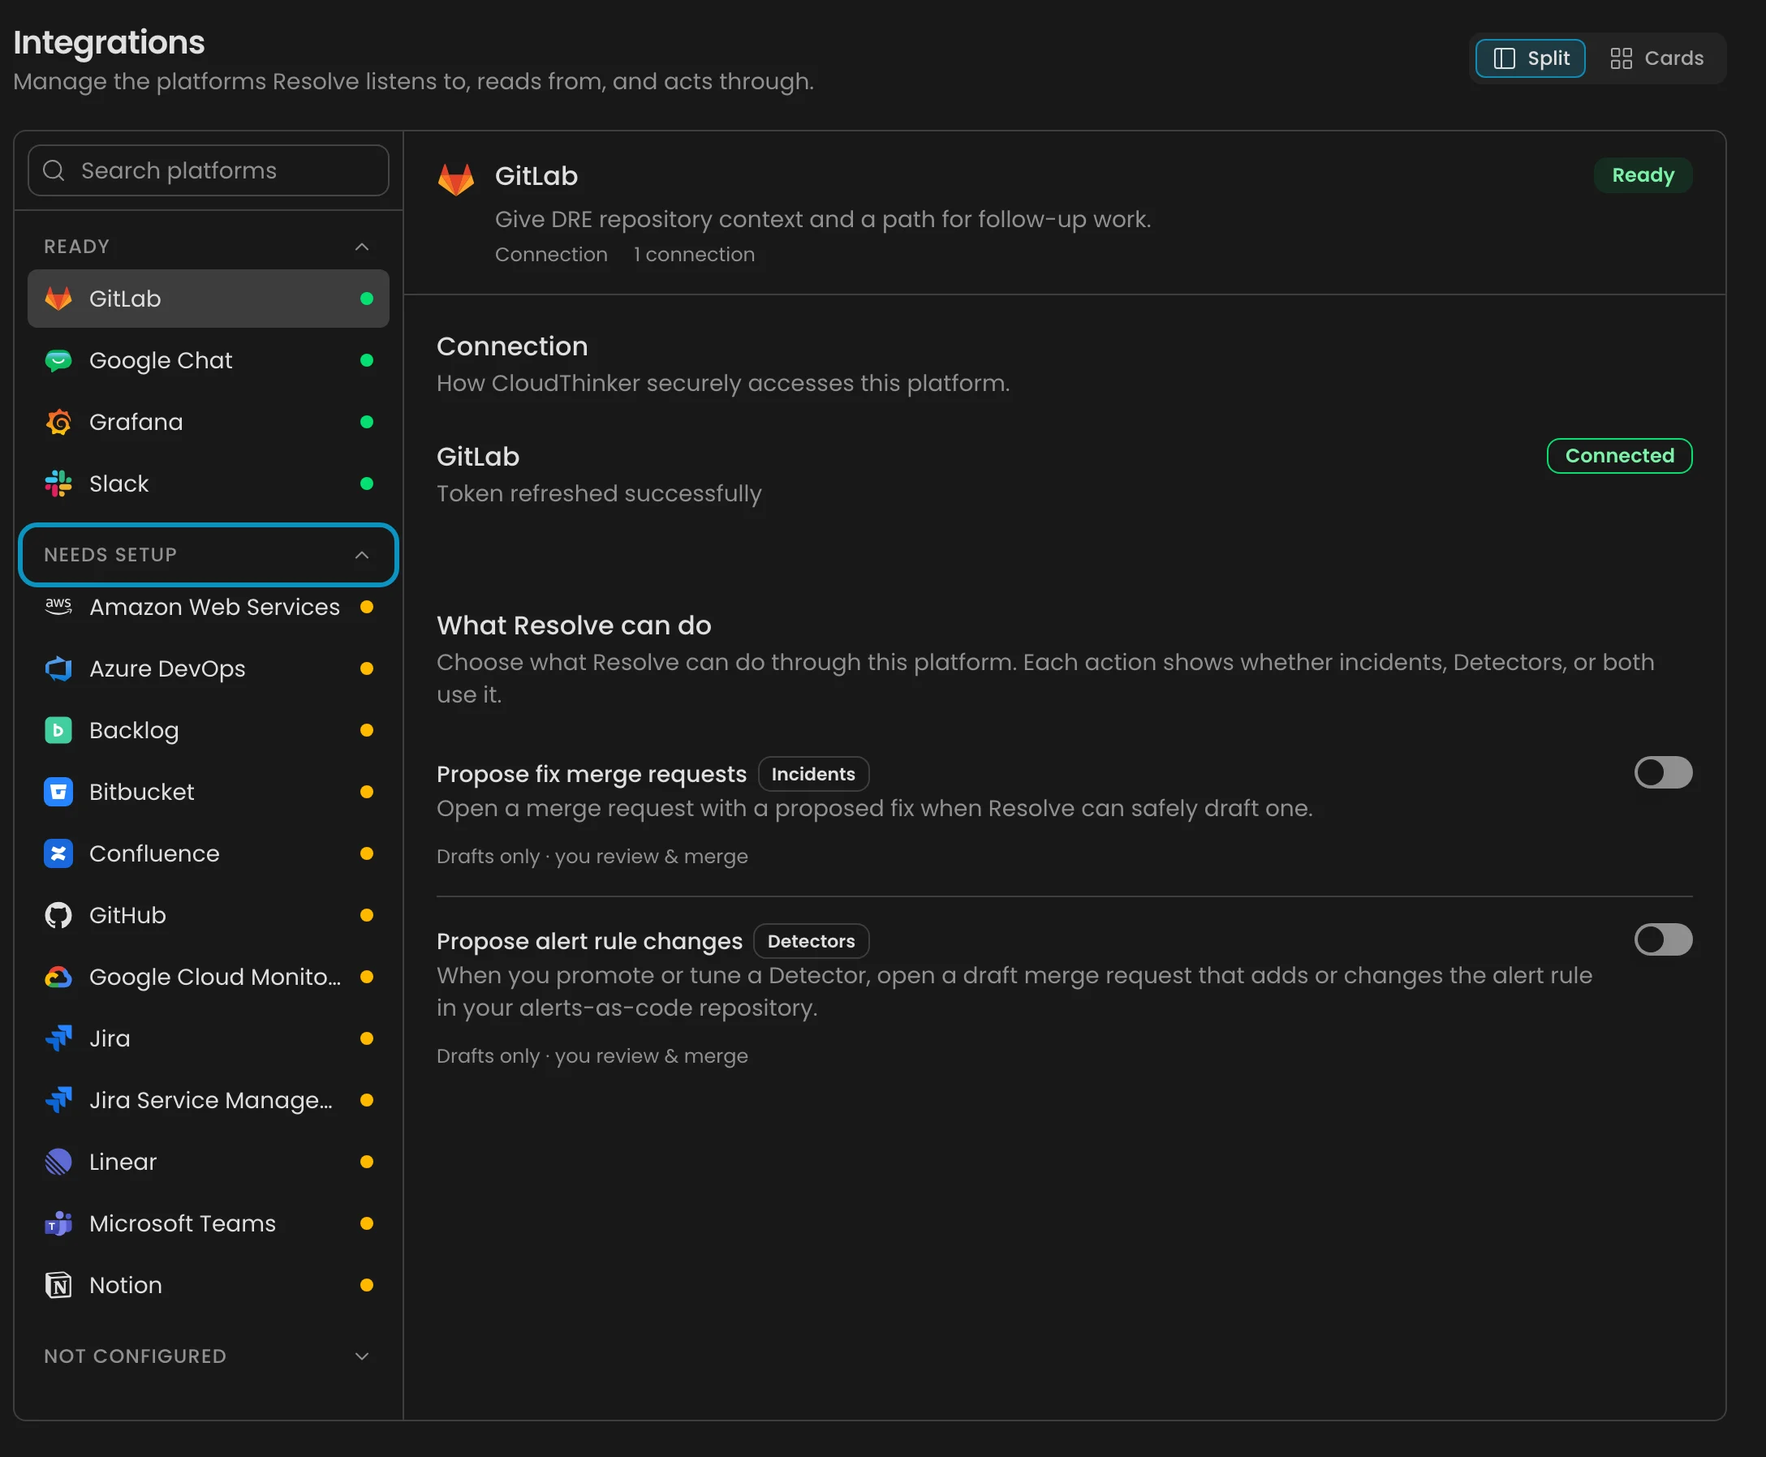Click "Token refreshed successfully" text
This screenshot has width=1766, height=1457.
599,493
